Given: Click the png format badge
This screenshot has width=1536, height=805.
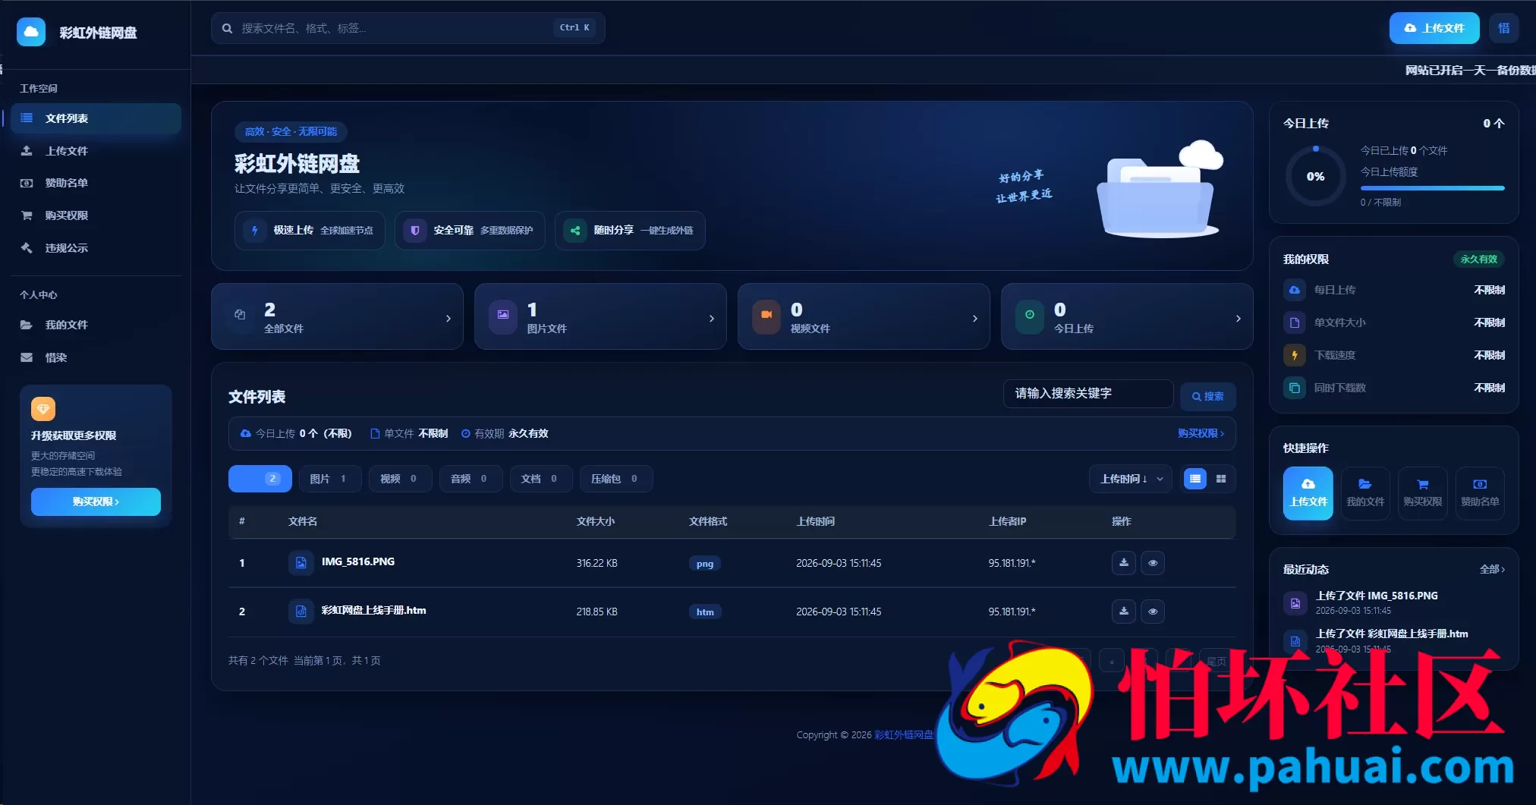Looking at the screenshot, I should pyautogui.click(x=705, y=564).
